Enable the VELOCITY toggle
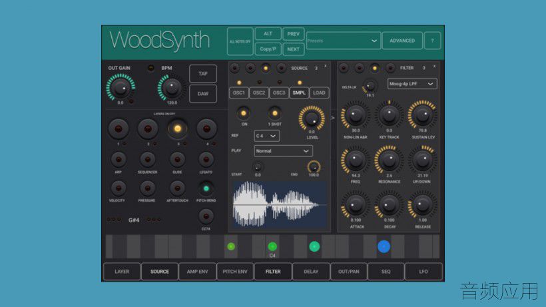This screenshot has width=546, height=307. (x=119, y=188)
